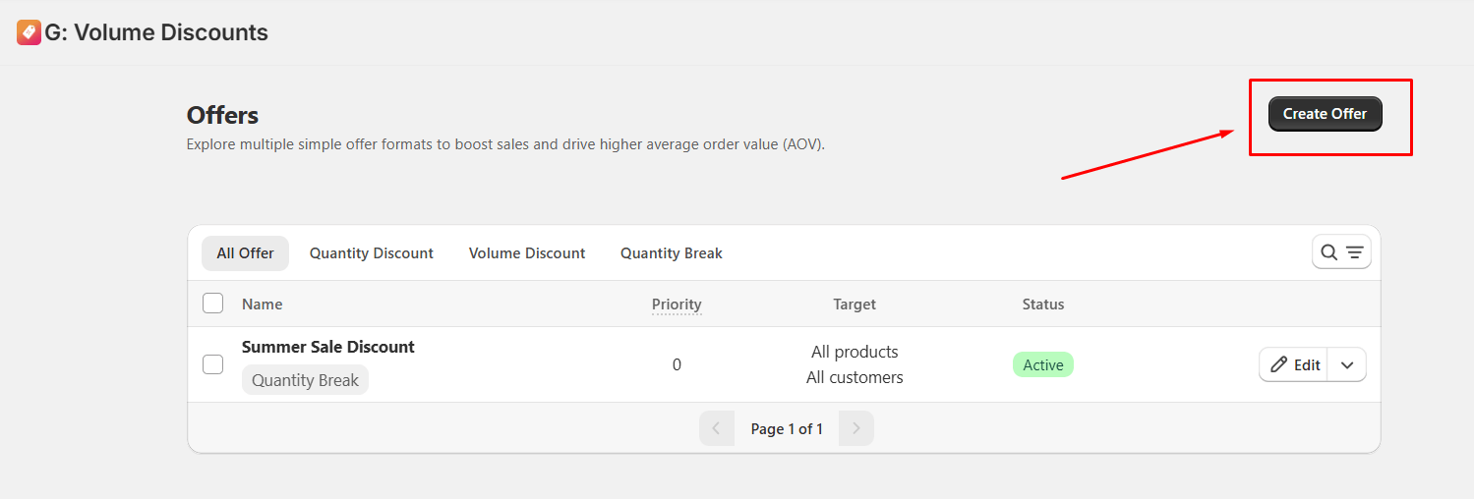Click the Page 1 of 1 indicator
Viewport: 1474px width, 499px height.
[x=787, y=428]
